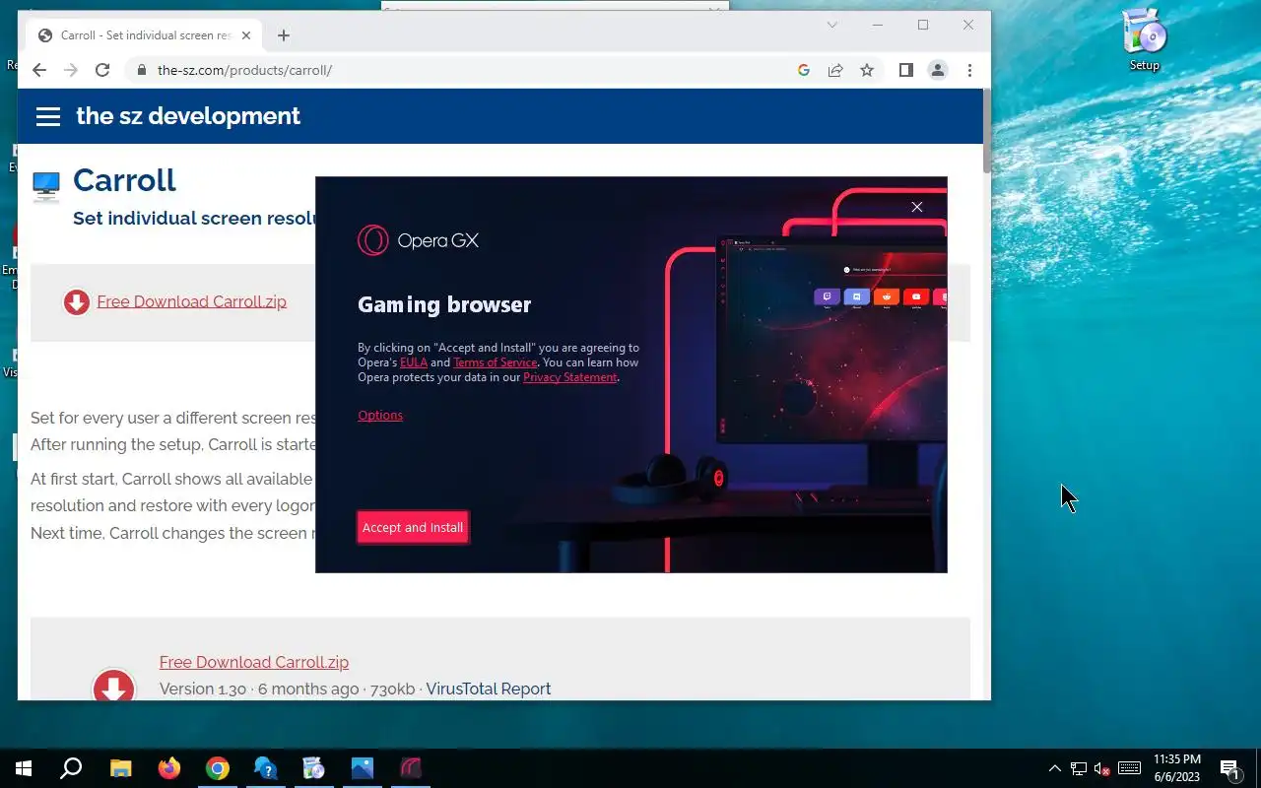
Task: Open the Windows Start menu
Action: point(24,768)
